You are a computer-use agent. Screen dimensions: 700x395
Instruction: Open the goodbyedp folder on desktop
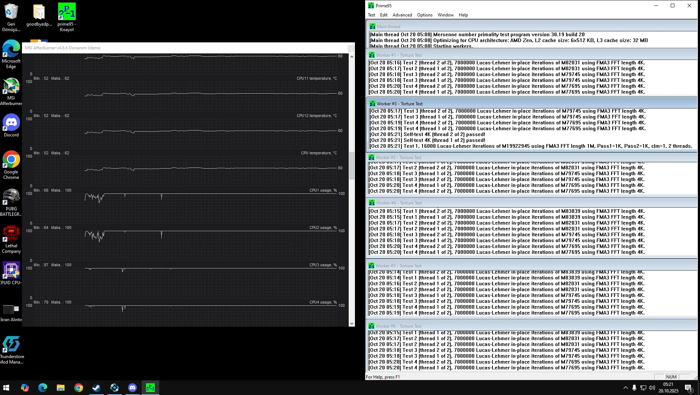pos(39,15)
